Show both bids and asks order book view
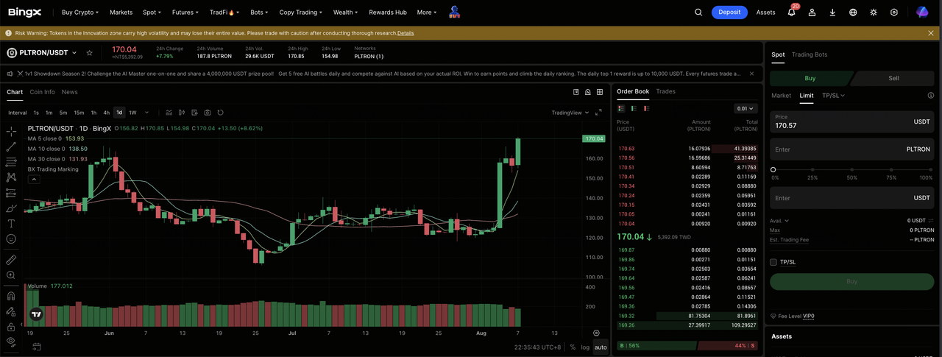This screenshot has width=942, height=357. (x=621, y=108)
